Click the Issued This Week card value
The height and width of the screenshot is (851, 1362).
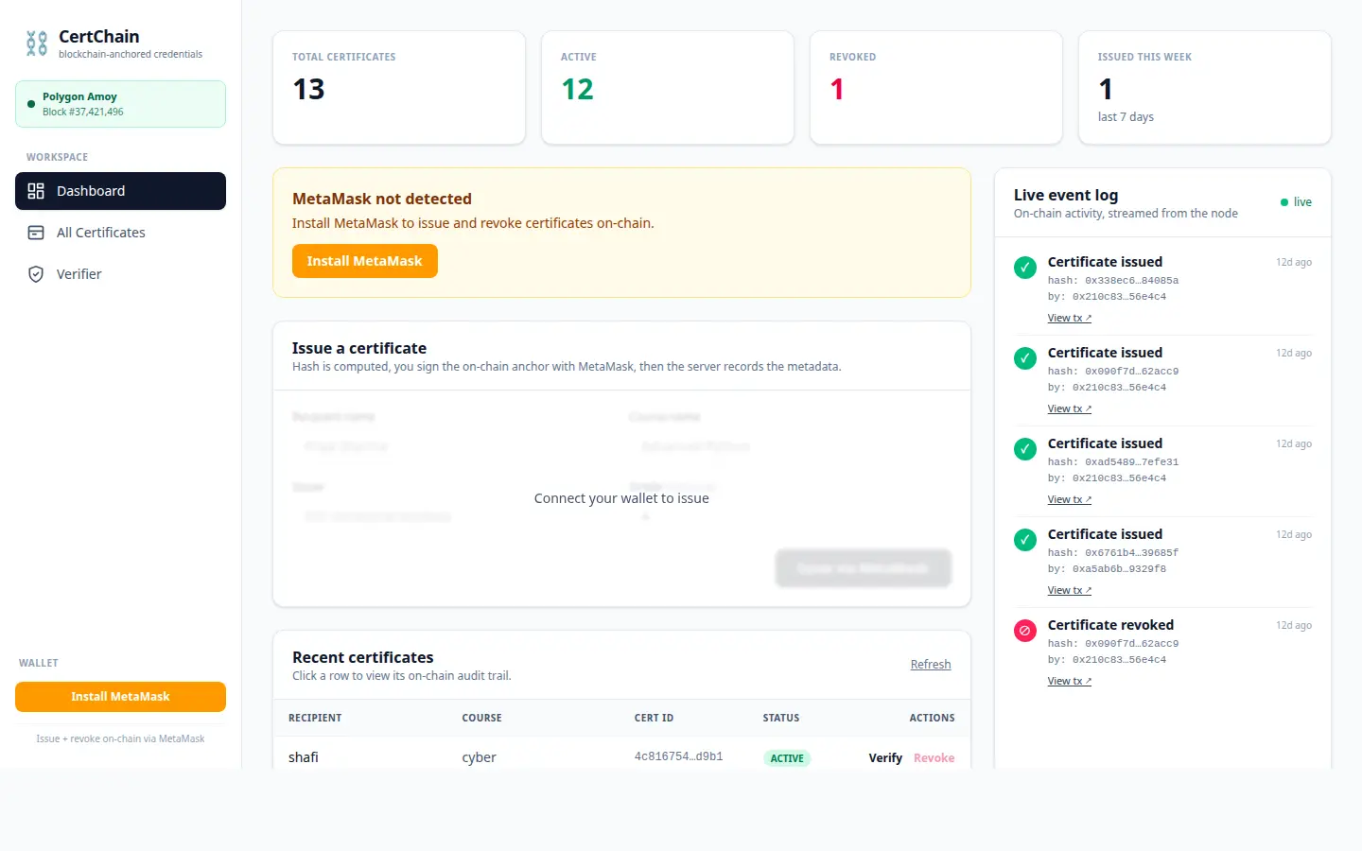coord(1106,89)
